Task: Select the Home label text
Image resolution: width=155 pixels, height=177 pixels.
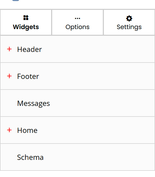Action: point(27,130)
